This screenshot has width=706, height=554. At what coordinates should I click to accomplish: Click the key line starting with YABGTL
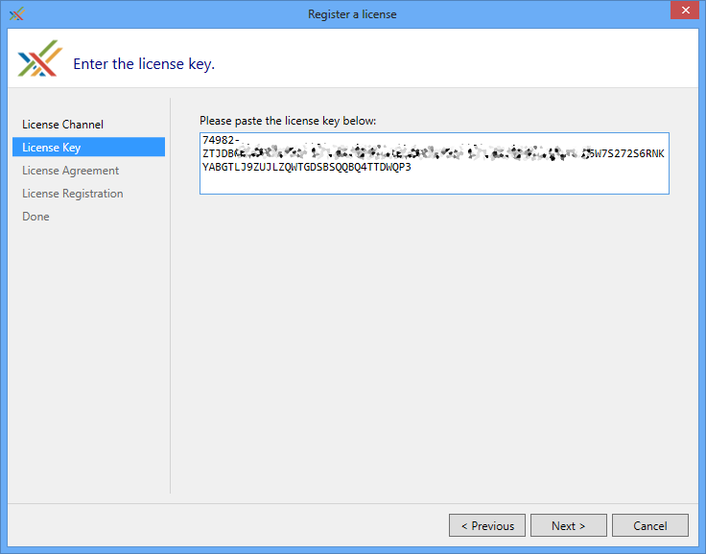coord(307,168)
